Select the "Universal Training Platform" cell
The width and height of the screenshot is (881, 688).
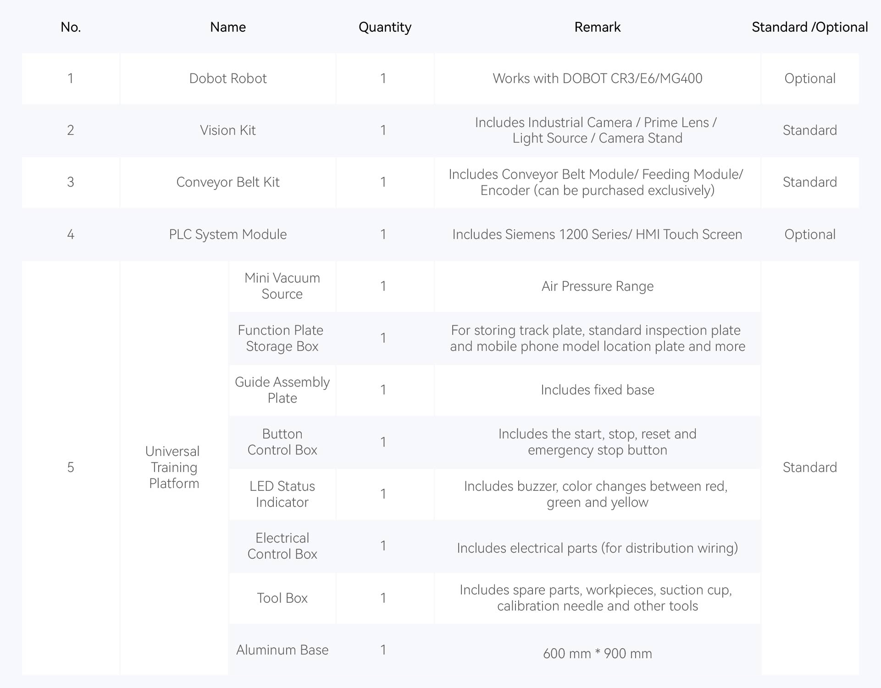pyautogui.click(x=174, y=467)
